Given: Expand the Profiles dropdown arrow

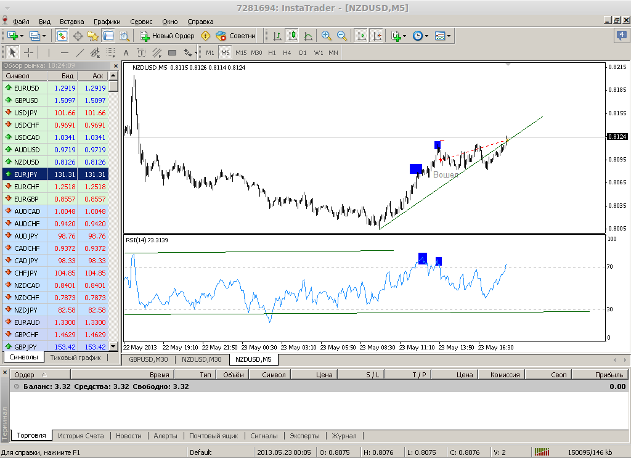Looking at the screenshot, I should tap(44, 36).
